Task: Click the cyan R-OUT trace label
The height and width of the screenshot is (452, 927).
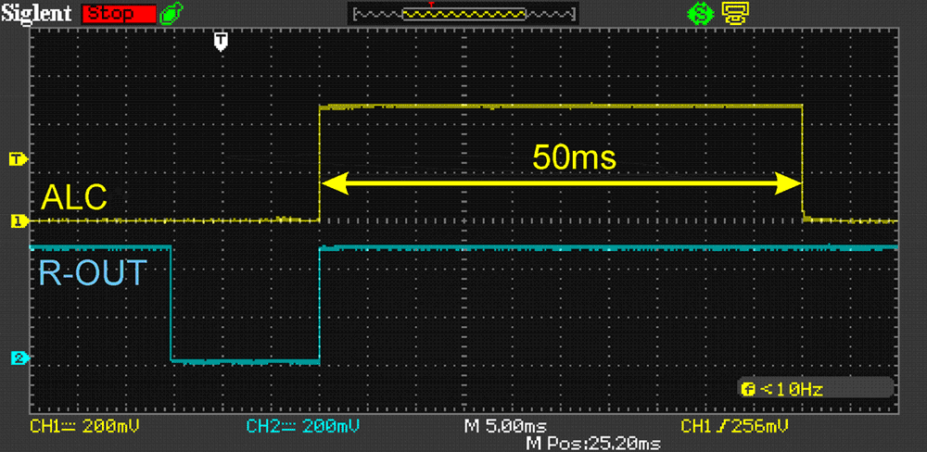Action: coord(91,272)
